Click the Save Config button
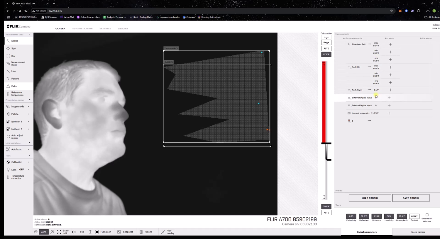The width and height of the screenshot is (440, 239). point(411,198)
